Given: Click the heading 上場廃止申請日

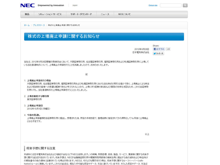Looking at the screenshot, I should (35, 106).
